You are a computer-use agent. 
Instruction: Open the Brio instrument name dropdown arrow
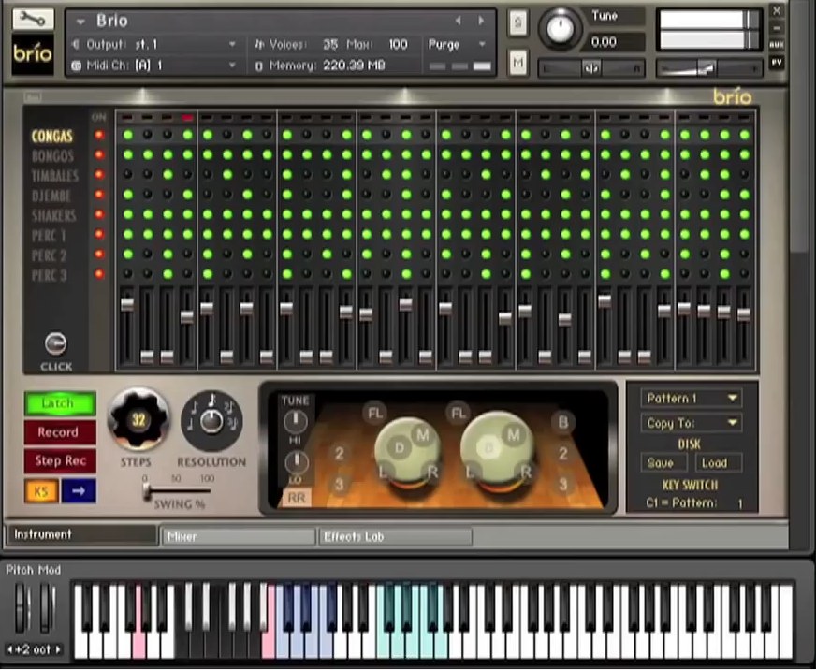(x=80, y=22)
